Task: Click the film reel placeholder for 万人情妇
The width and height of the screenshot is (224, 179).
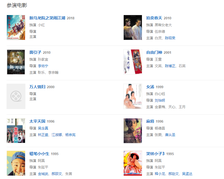Action: [16, 96]
